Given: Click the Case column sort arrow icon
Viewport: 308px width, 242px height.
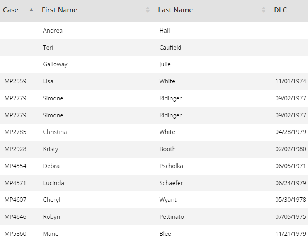Looking at the screenshot, I should 31,10.
